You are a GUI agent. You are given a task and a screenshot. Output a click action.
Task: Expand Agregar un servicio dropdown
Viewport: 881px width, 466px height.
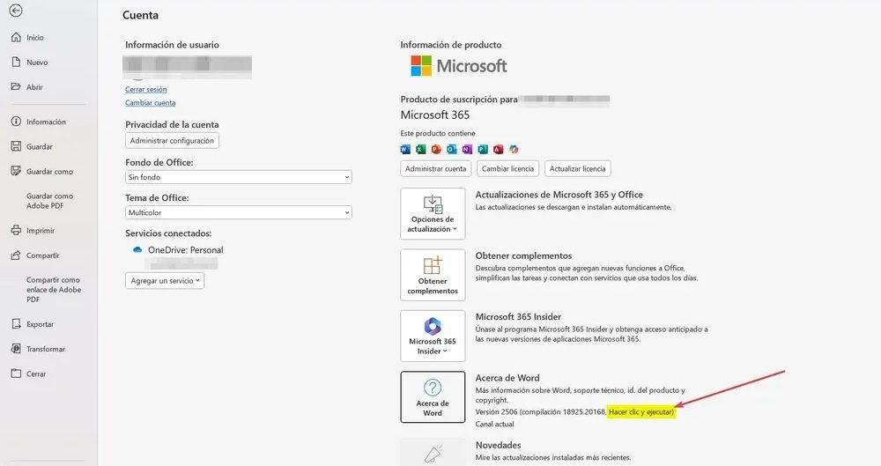pyautogui.click(x=165, y=280)
